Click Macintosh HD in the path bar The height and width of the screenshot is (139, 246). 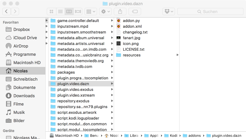tap(64, 135)
